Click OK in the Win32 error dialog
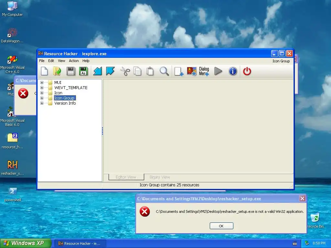This screenshot has height=248, width=331. [221, 226]
